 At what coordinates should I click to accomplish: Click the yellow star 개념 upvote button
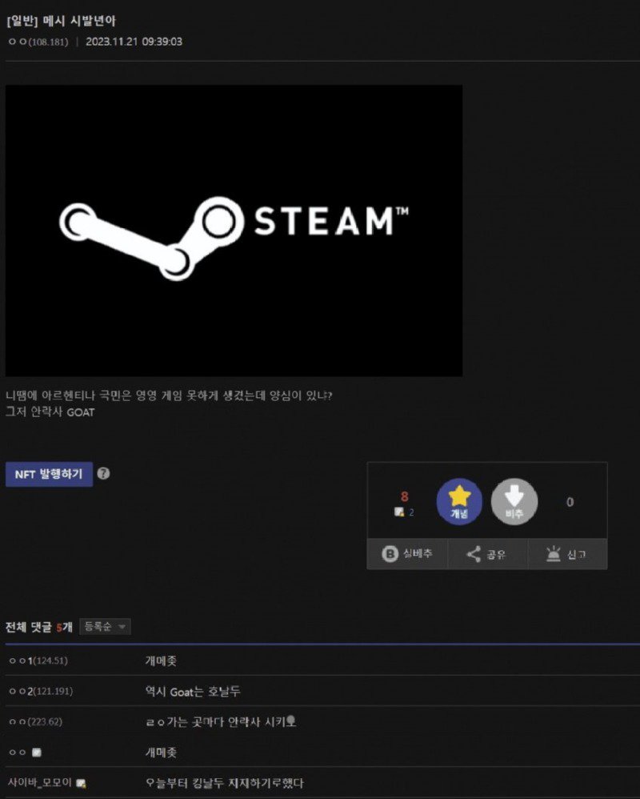(459, 501)
